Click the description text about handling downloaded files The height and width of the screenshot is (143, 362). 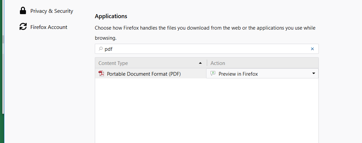(205, 28)
